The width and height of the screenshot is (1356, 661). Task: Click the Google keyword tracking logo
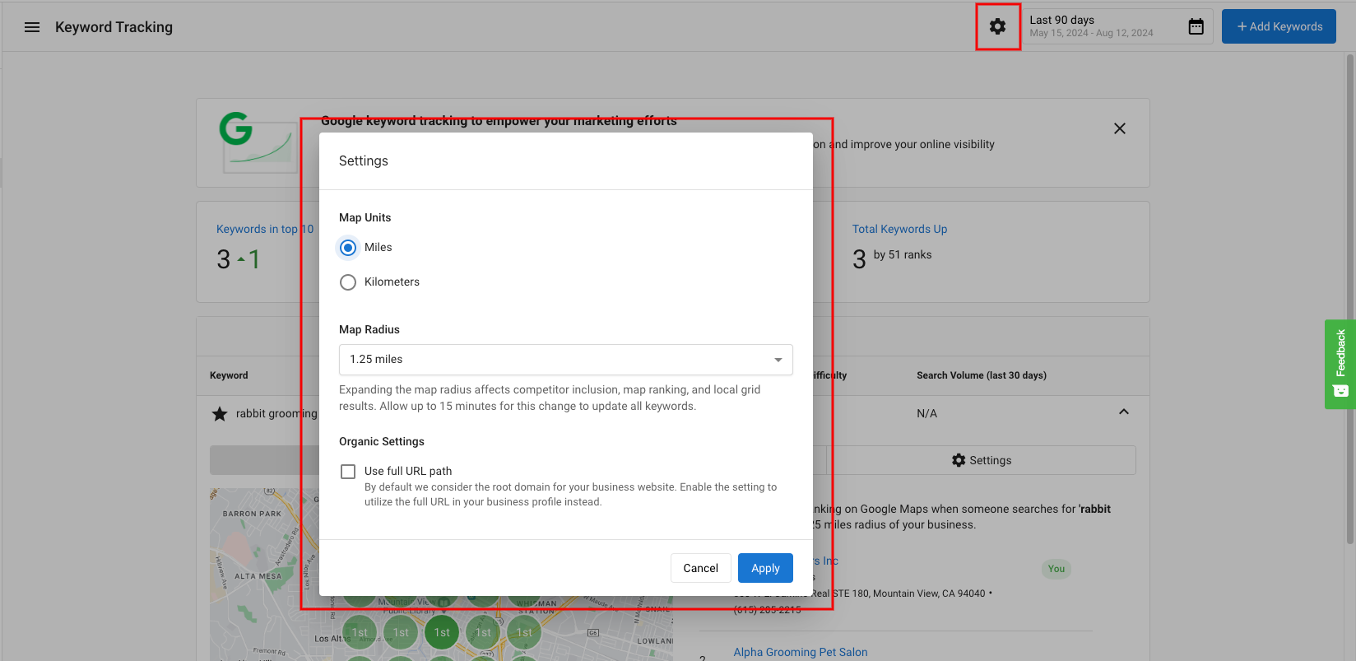(257, 142)
